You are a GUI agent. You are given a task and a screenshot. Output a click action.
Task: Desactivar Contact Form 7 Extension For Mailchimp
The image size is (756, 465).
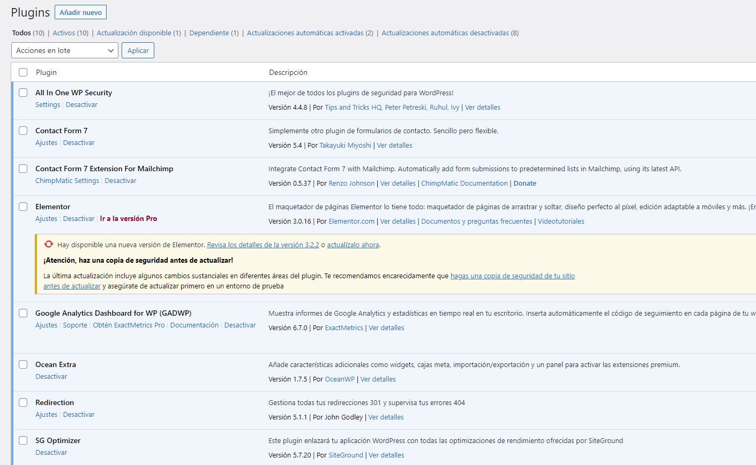click(x=121, y=181)
